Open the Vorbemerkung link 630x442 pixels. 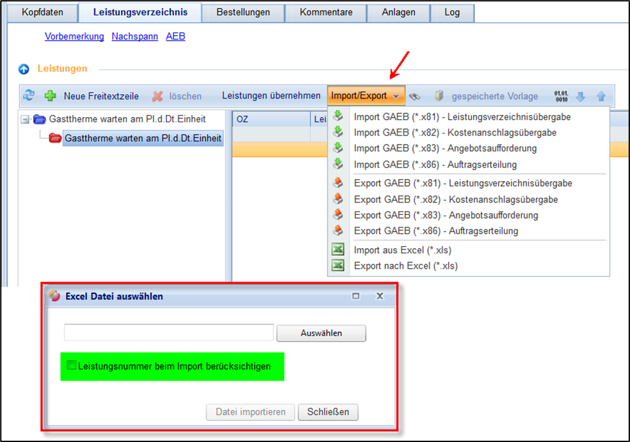pyautogui.click(x=74, y=36)
